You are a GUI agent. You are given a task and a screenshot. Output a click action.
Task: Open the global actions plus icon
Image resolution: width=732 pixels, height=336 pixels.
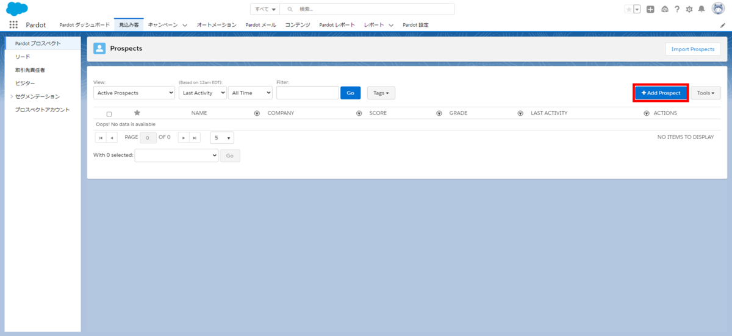[x=651, y=9]
